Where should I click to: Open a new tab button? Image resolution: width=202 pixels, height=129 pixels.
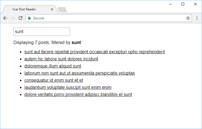pyautogui.click(x=62, y=9)
